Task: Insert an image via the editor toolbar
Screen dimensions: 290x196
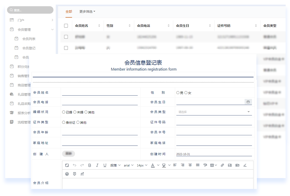Action: click(229, 165)
